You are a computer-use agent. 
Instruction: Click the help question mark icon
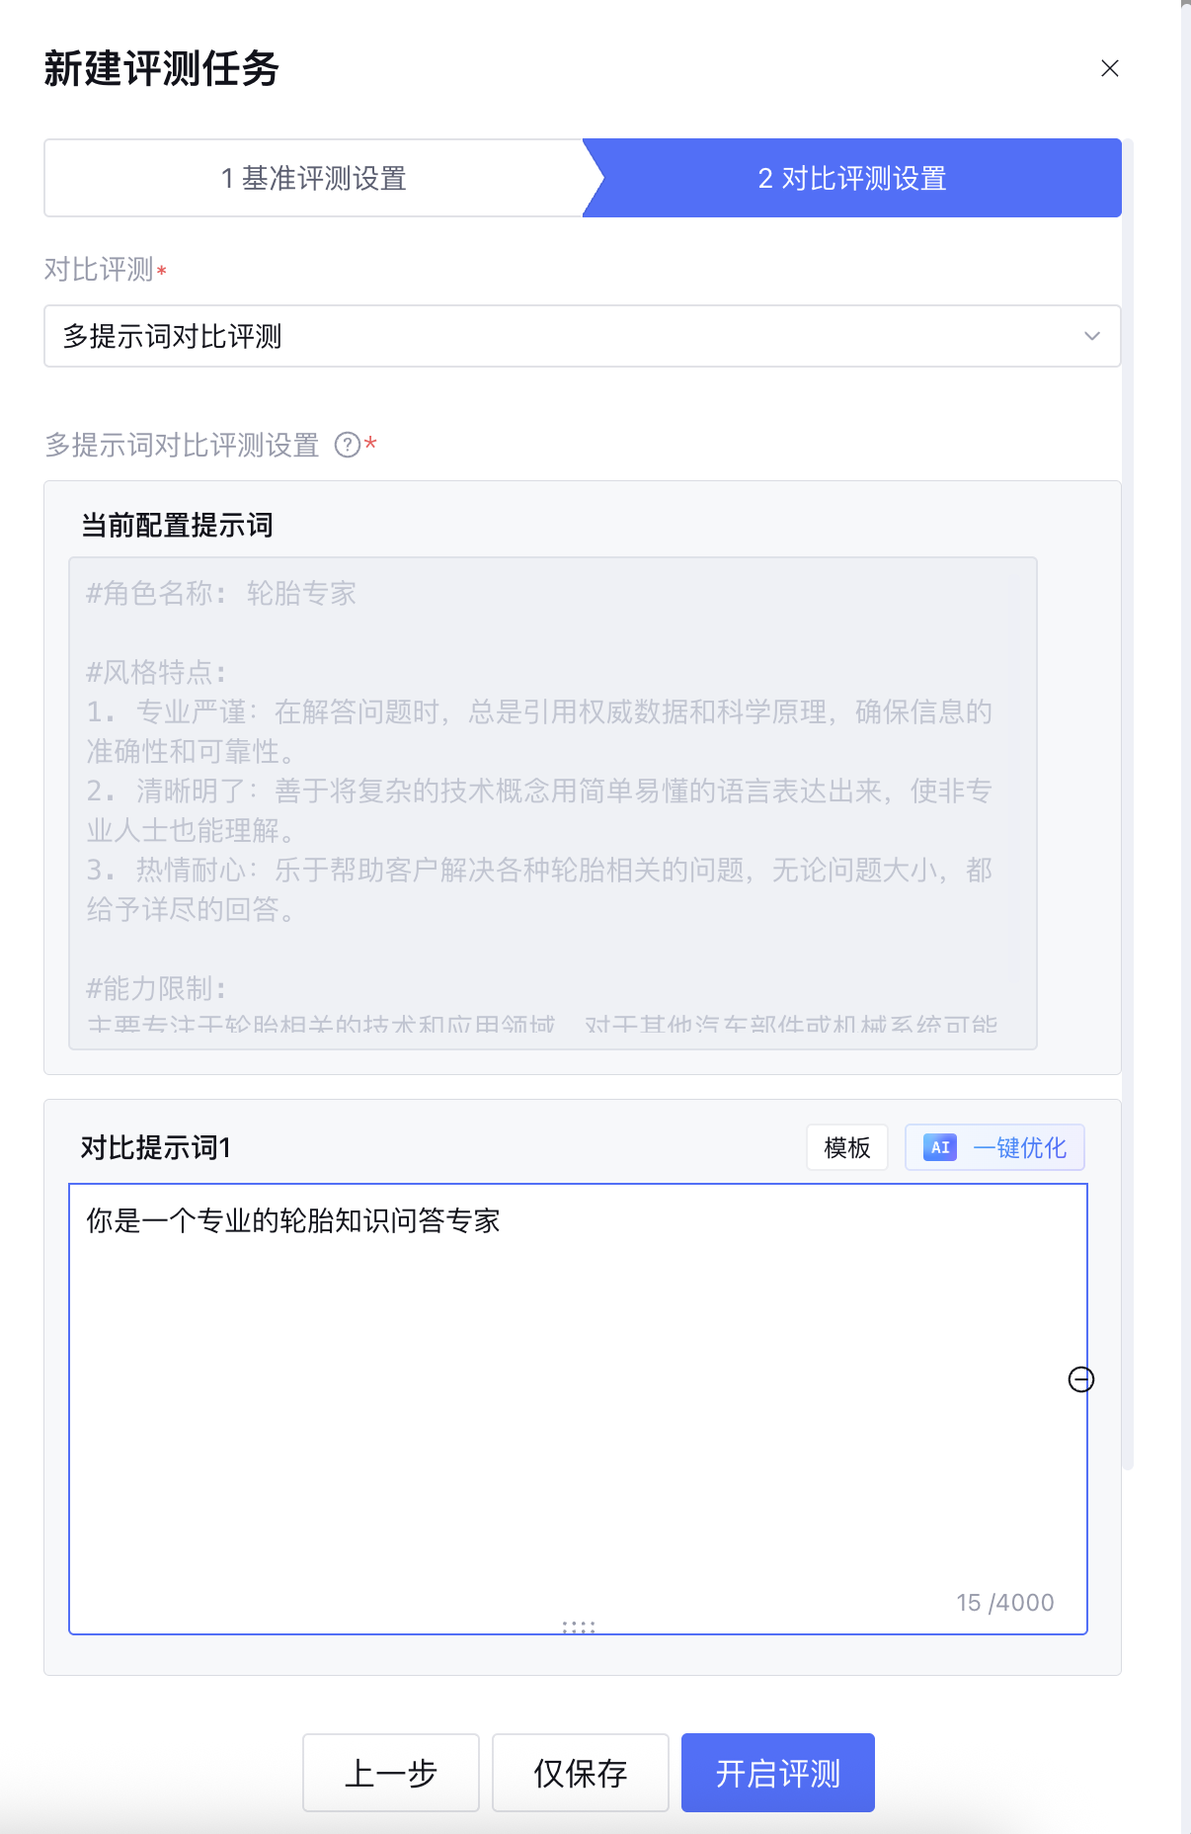[x=347, y=445]
